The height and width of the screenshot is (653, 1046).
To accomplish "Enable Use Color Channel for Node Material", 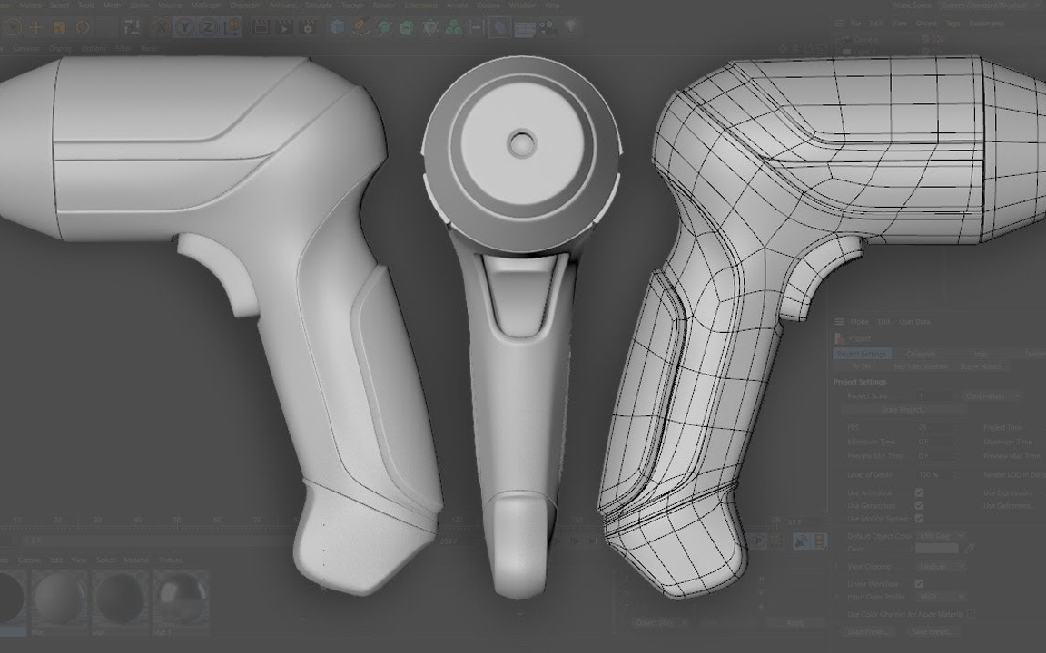I will click(x=971, y=614).
